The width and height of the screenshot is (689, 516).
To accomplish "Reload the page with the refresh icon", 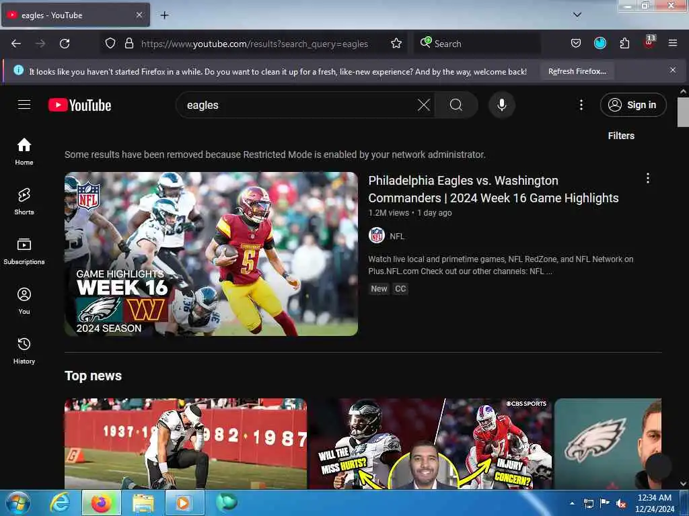I will pos(65,44).
